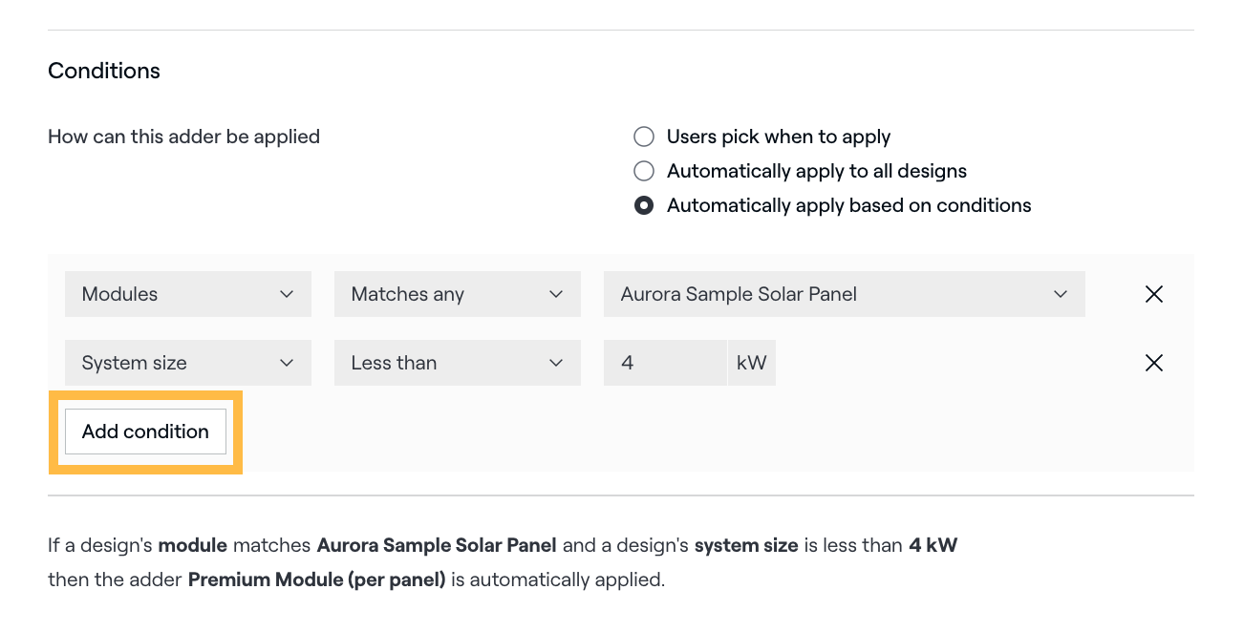Choose Automatically apply to all designs
Screen dimensions: 1244x632
click(x=644, y=171)
